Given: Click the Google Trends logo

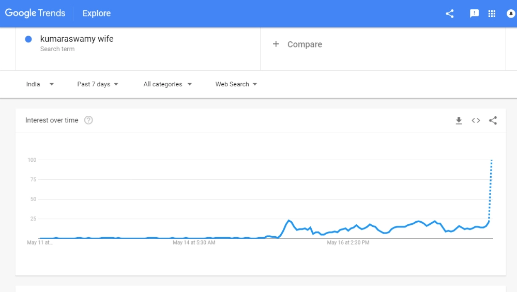Looking at the screenshot, I should pyautogui.click(x=35, y=13).
